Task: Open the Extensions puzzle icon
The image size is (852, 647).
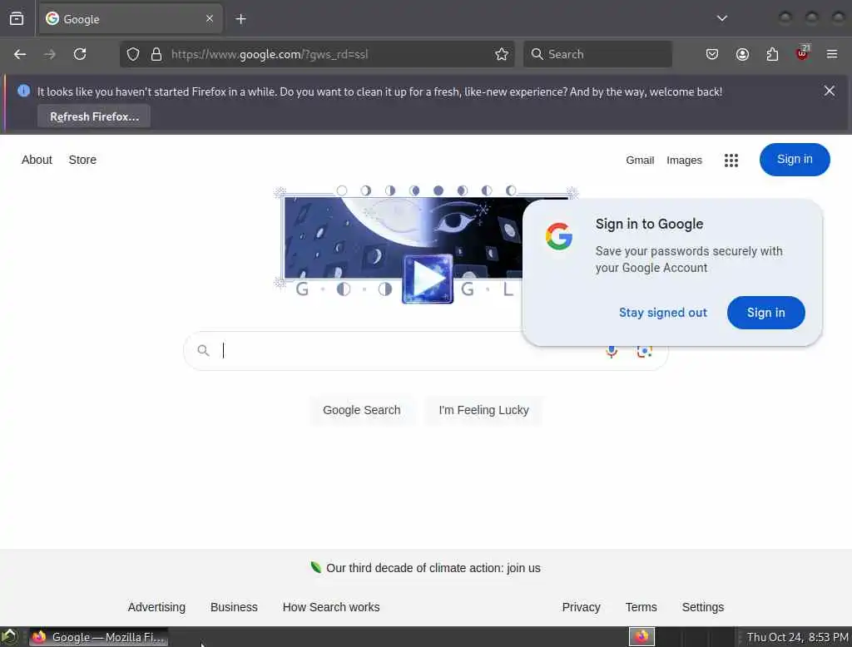Action: (x=772, y=54)
